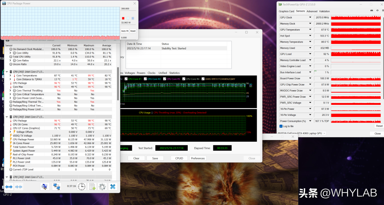
Task: Open HWiNFO settings gear icon
Action: click(102, 187)
